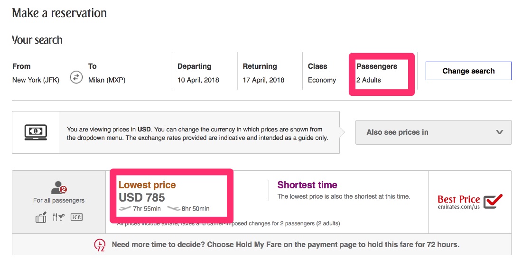The width and height of the screenshot is (522, 259).
Task: Click the passengers icon with badge 2
Action: tap(59, 188)
